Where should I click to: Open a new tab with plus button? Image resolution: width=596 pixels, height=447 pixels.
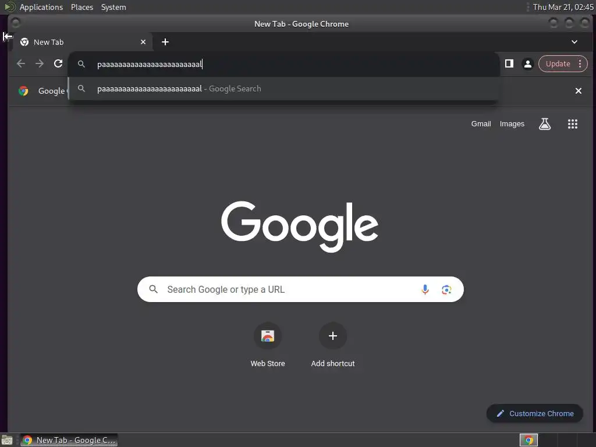pyautogui.click(x=165, y=42)
